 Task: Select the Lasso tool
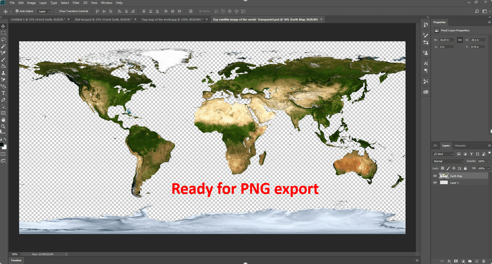pyautogui.click(x=4, y=40)
